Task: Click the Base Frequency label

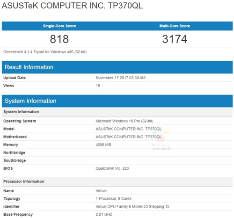Action: pos(18,214)
